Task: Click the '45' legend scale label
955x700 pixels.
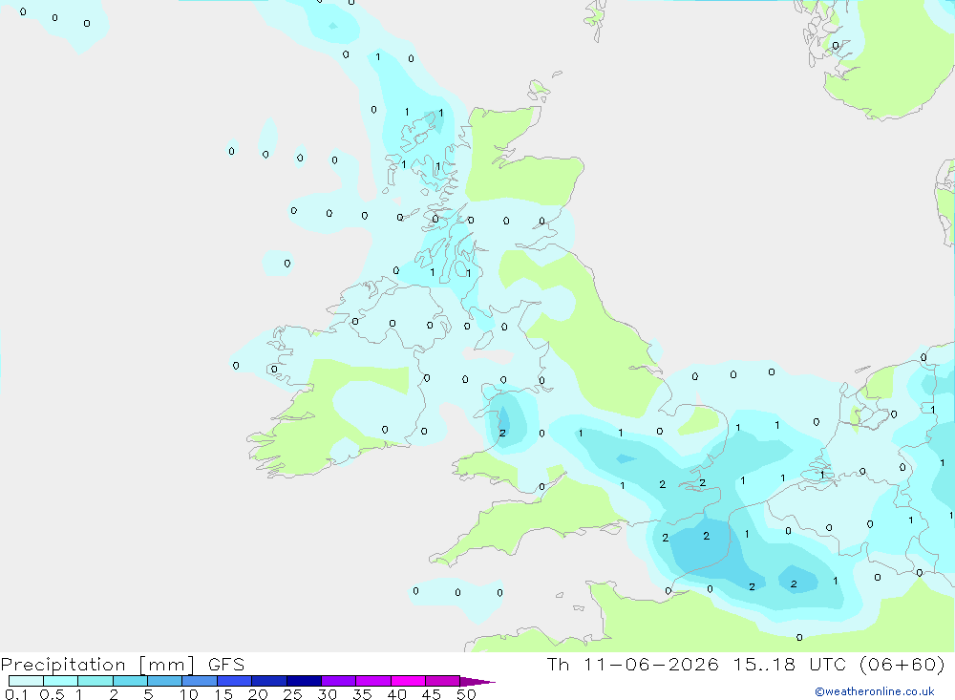Action: 432,694
